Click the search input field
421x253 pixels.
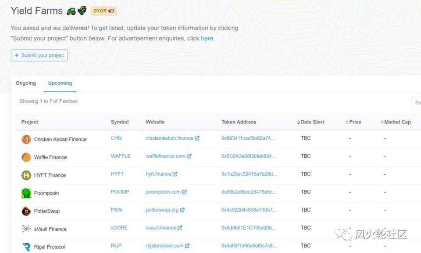(x=417, y=103)
